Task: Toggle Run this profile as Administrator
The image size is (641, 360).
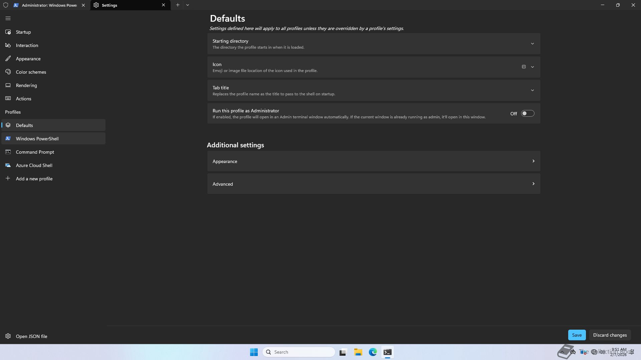Action: 527,114
